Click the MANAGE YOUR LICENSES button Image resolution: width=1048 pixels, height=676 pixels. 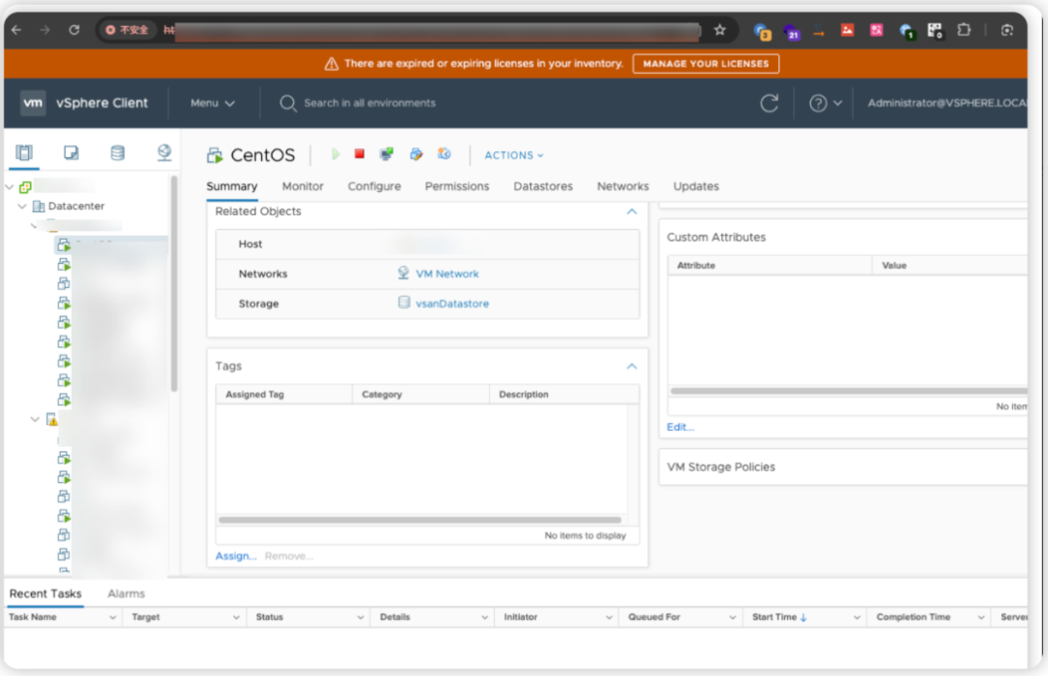[705, 63]
